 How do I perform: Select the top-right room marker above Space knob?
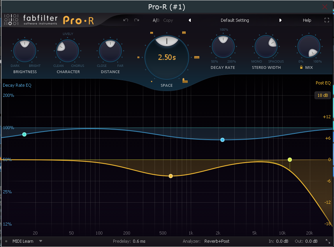184,33
